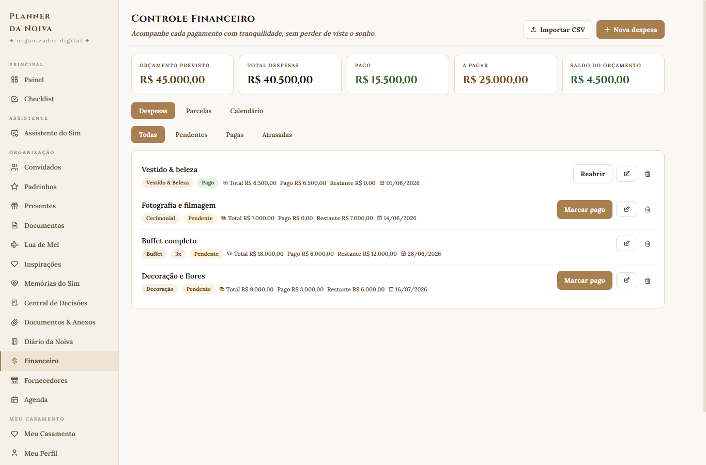Open Assistente do Sim chat icon
This screenshot has height=465, width=706.
pos(14,133)
